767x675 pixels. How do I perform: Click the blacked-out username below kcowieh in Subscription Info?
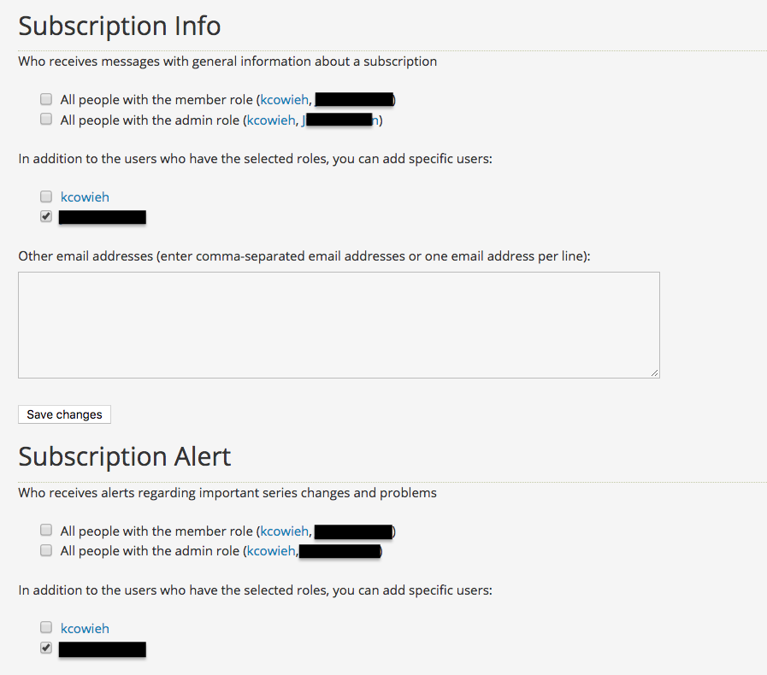click(x=102, y=218)
